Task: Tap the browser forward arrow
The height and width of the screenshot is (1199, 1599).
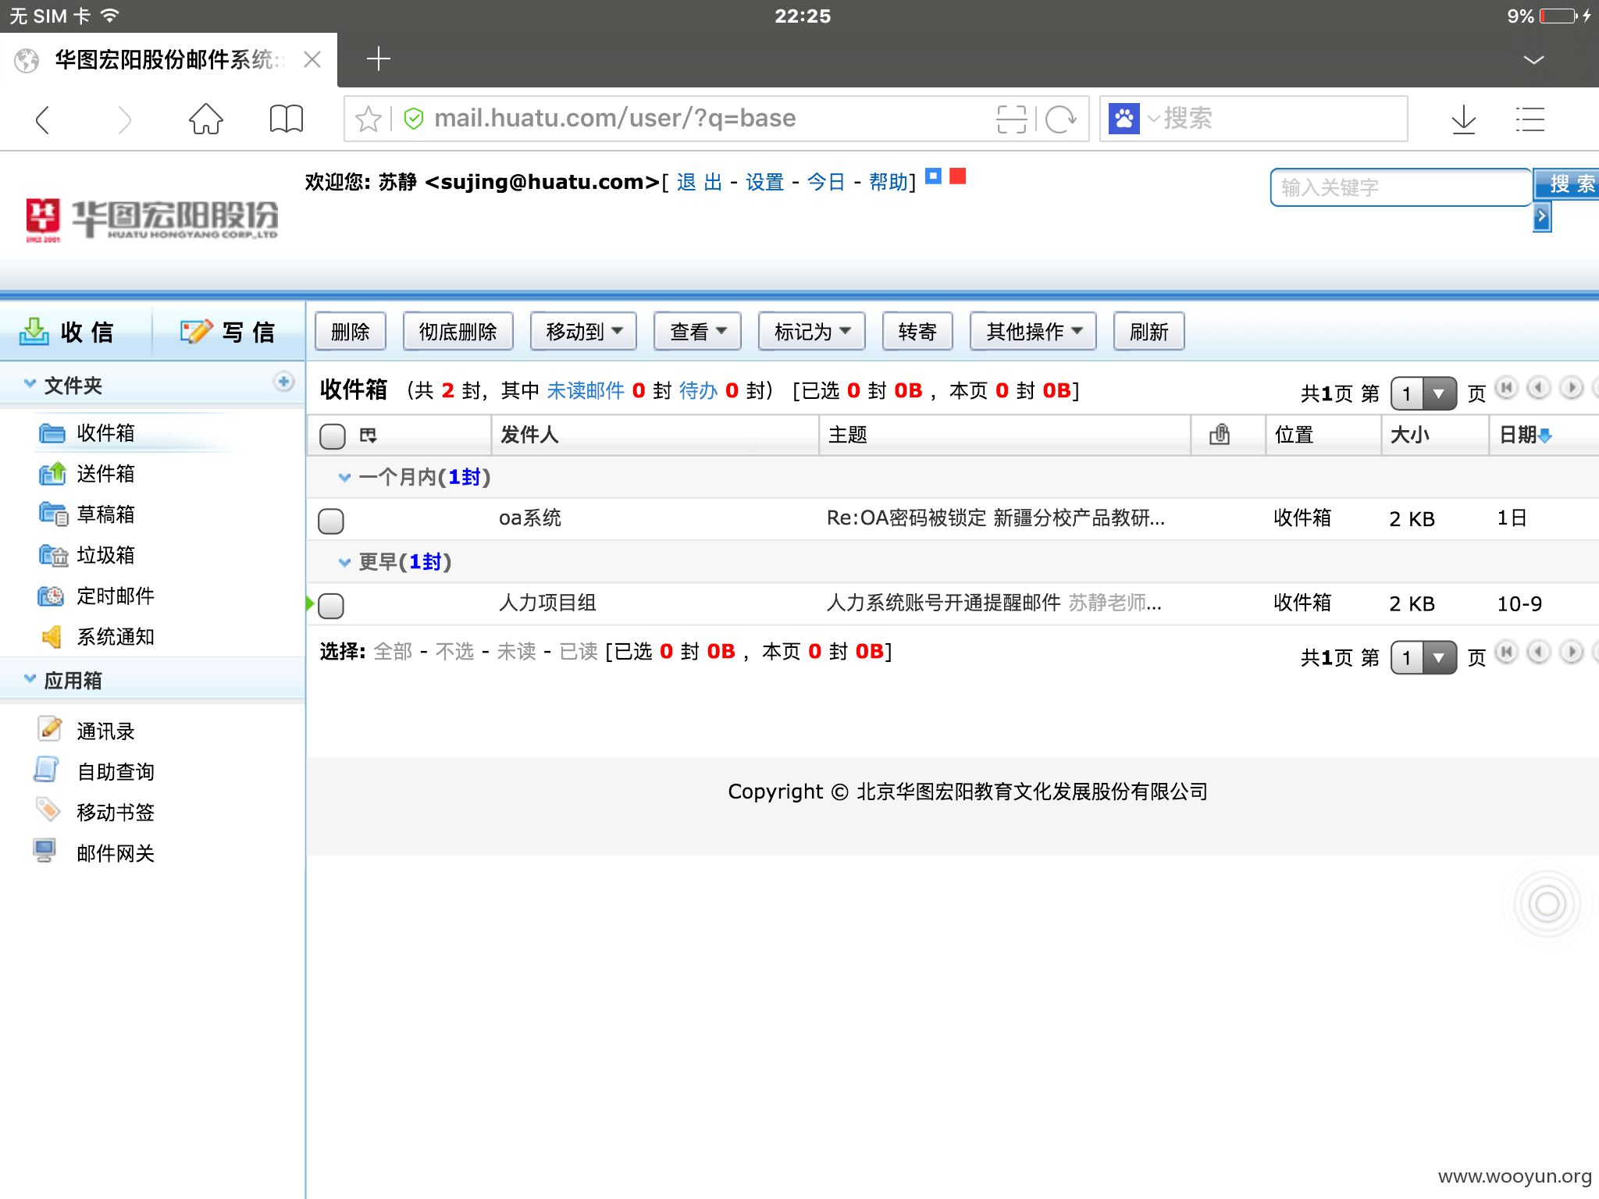Action: [123, 119]
